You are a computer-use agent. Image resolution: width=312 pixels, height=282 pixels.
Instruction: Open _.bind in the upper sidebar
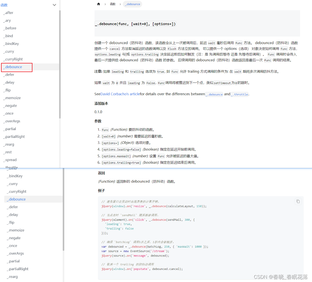pos(8,36)
